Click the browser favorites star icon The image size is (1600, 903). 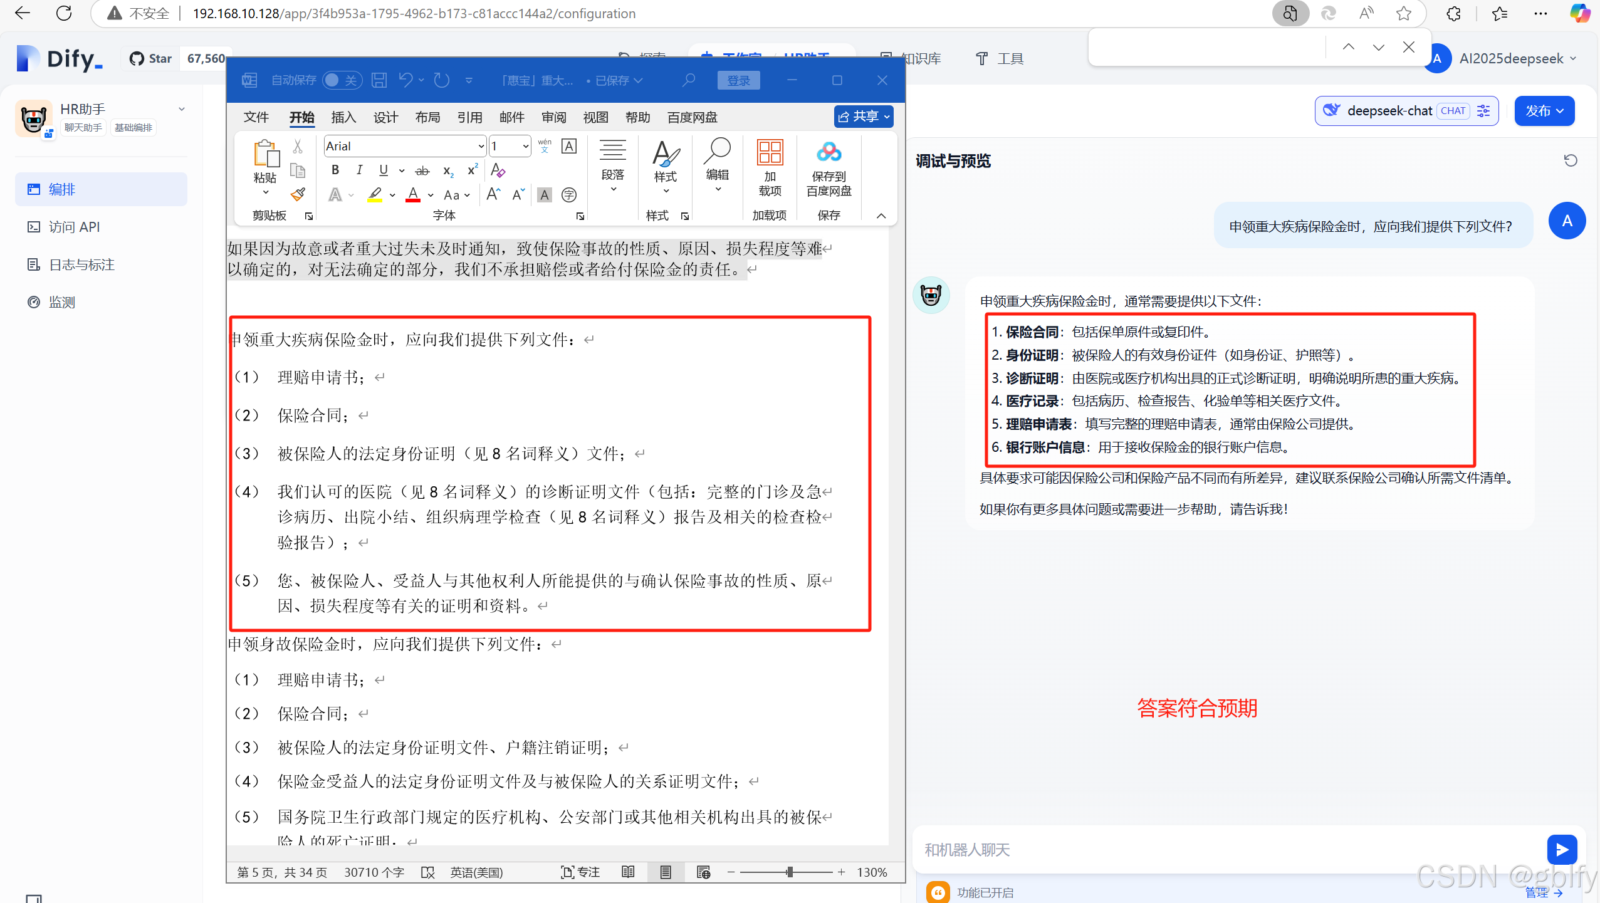[1404, 13]
